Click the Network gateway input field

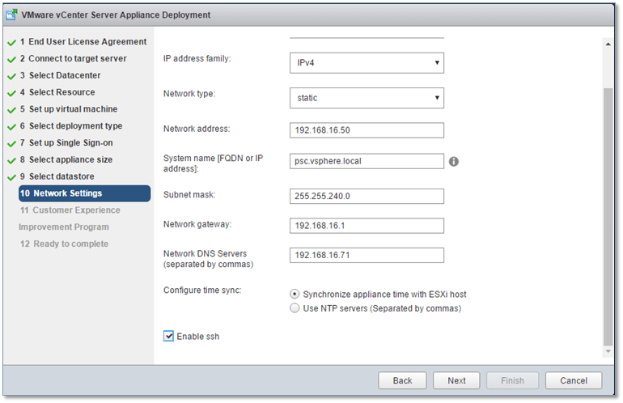click(x=367, y=225)
